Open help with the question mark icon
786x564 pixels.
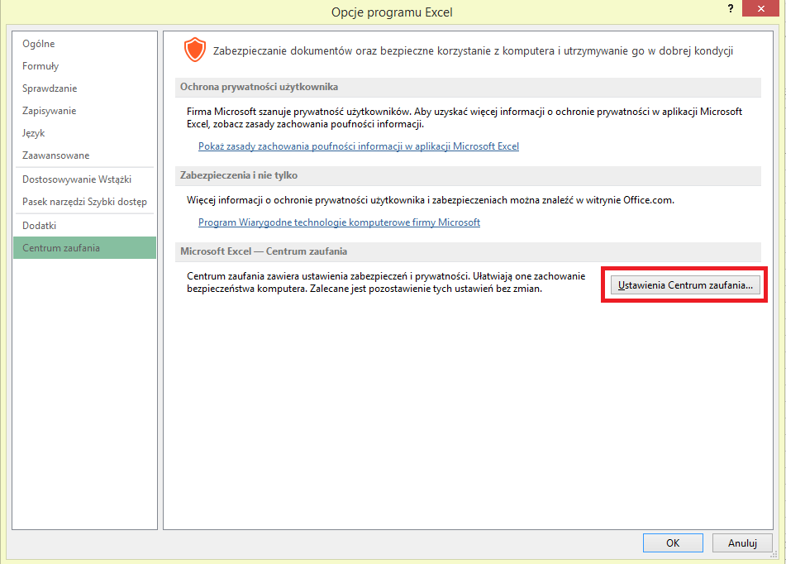(731, 8)
